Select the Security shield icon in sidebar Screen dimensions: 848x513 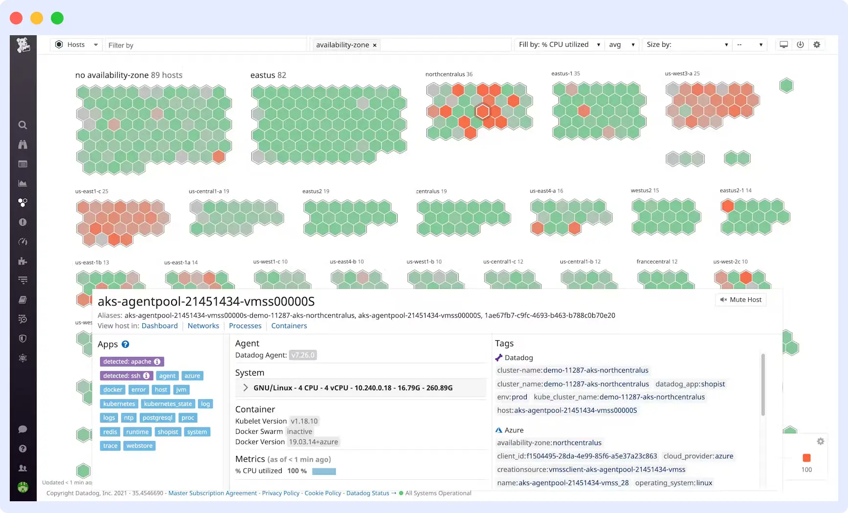pos(22,338)
